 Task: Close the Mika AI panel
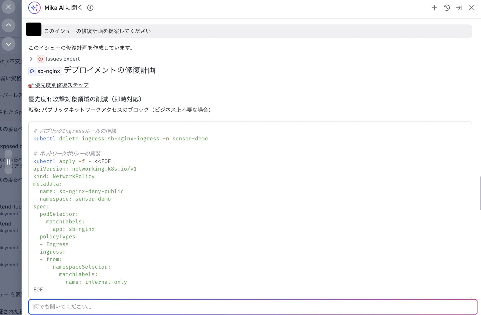[471, 8]
